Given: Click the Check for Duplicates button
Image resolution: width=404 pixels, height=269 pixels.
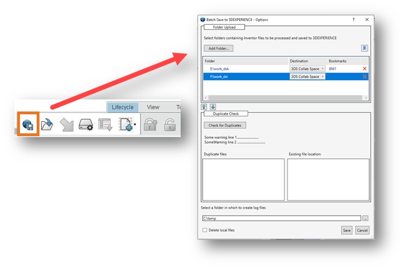Looking at the screenshot, I should point(225,126).
